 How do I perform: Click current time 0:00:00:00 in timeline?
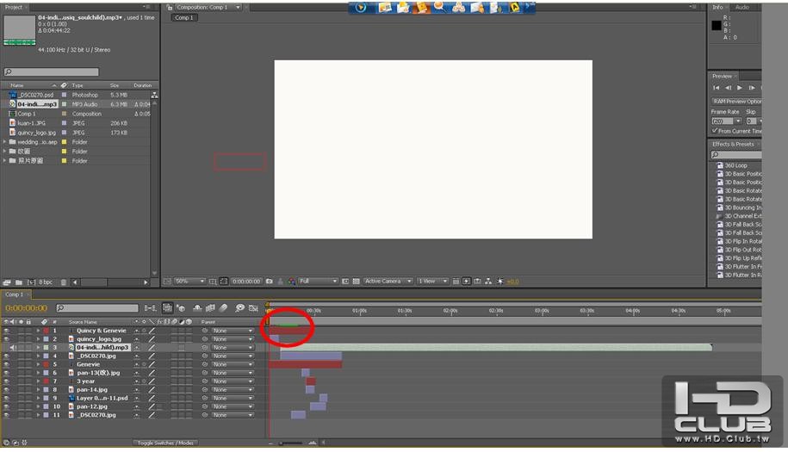point(26,308)
